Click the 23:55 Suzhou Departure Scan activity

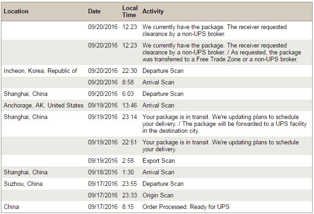[163, 184]
